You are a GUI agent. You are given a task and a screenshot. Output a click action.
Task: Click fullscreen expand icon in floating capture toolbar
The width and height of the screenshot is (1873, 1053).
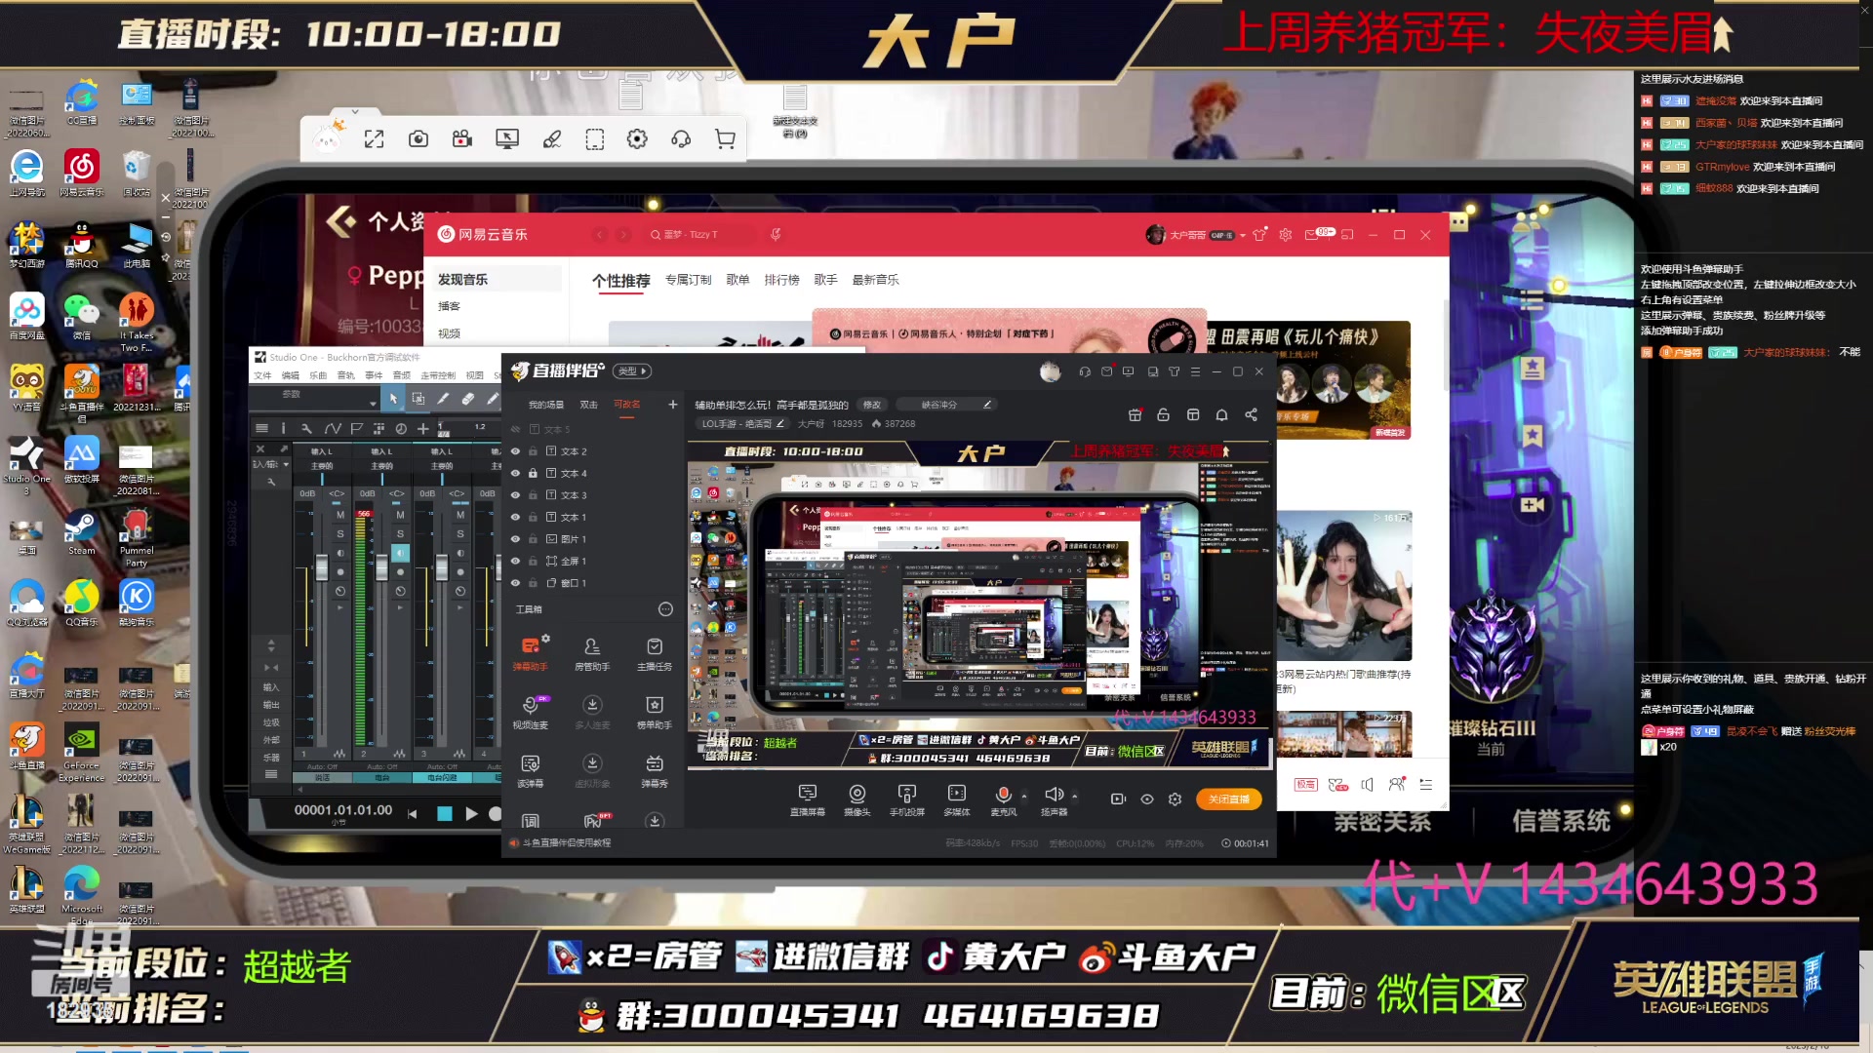click(x=374, y=139)
